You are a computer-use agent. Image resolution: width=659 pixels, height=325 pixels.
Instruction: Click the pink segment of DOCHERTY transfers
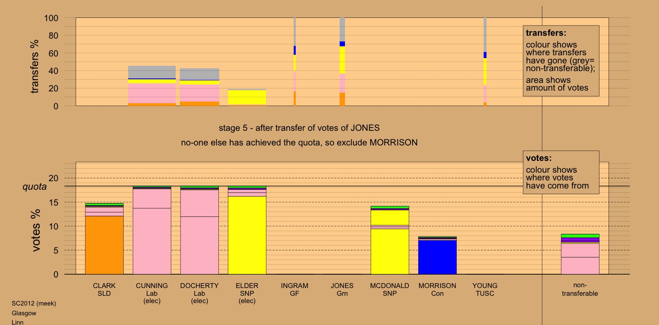[199, 93]
